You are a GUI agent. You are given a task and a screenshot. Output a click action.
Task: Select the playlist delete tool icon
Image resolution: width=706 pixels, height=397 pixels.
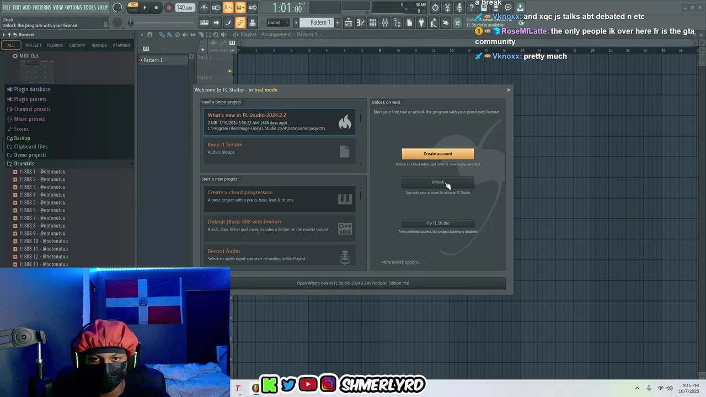[x=177, y=34]
